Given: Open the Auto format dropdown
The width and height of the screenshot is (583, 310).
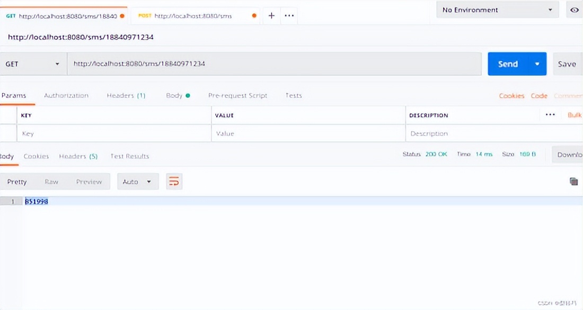Looking at the screenshot, I should pos(138,181).
